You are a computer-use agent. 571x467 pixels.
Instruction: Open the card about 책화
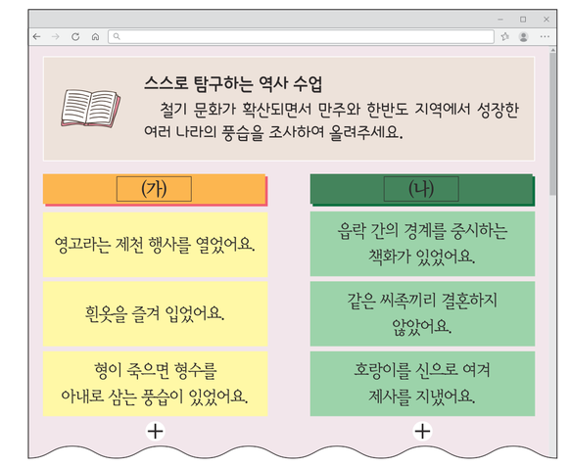pos(422,244)
